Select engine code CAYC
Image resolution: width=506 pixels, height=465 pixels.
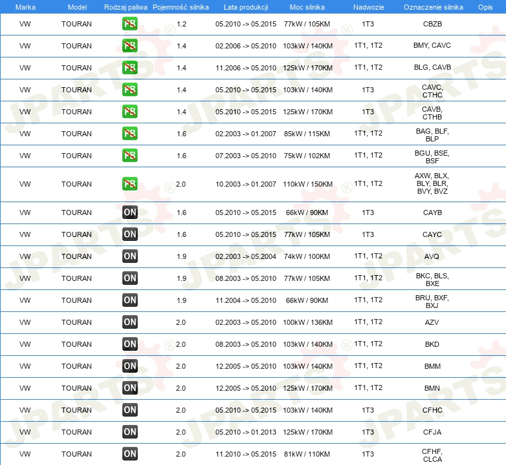click(432, 234)
